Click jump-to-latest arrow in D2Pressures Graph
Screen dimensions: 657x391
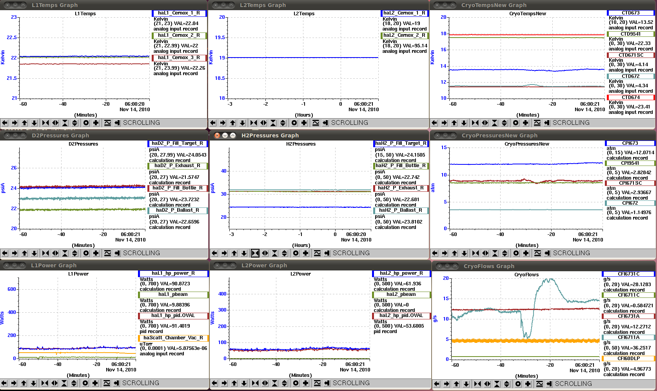tap(117, 253)
